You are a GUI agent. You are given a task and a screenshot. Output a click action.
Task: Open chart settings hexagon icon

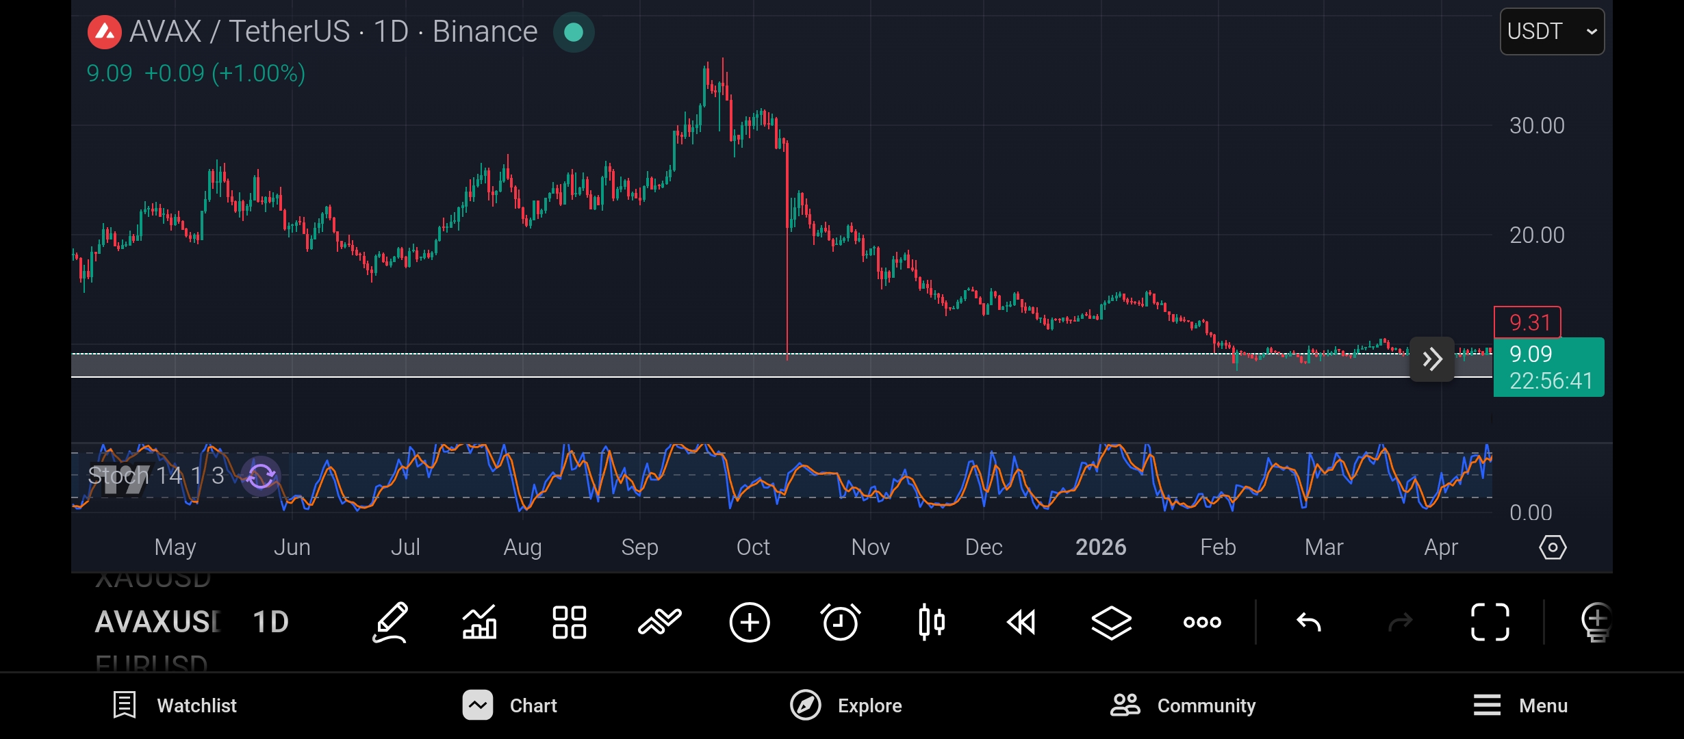pos(1553,547)
